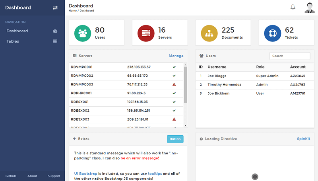
Task: Select user Joe Bloggs
Action: pos(217,76)
